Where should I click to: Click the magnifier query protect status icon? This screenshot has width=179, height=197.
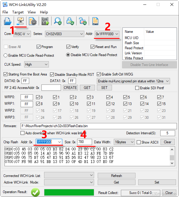[x=58, y=21]
